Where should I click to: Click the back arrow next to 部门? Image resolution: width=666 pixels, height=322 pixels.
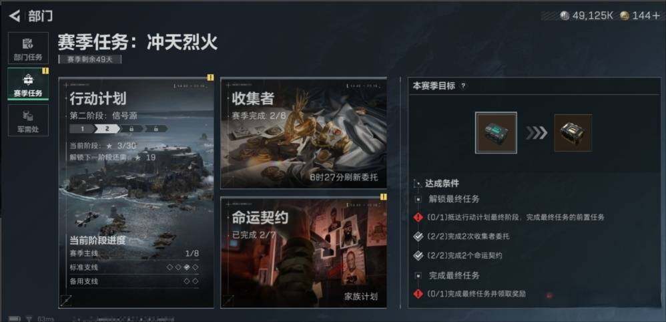click(x=15, y=16)
